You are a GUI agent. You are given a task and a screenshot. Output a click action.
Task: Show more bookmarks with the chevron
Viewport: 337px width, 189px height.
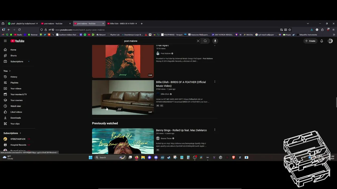(334, 35)
